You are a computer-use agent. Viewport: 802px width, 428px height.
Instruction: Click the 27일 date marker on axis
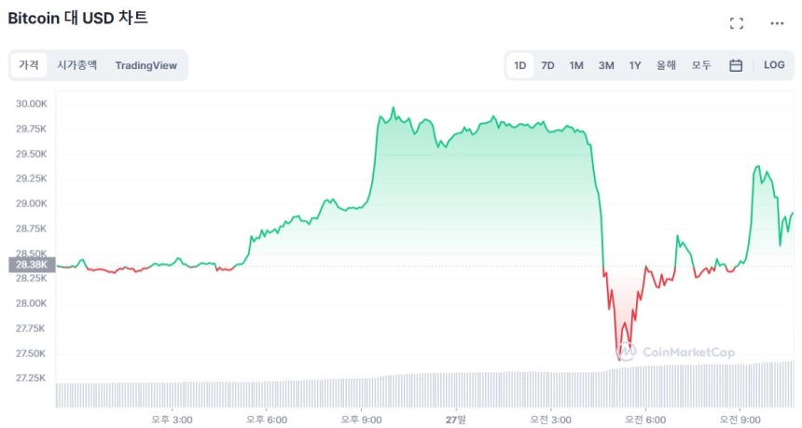(x=455, y=420)
